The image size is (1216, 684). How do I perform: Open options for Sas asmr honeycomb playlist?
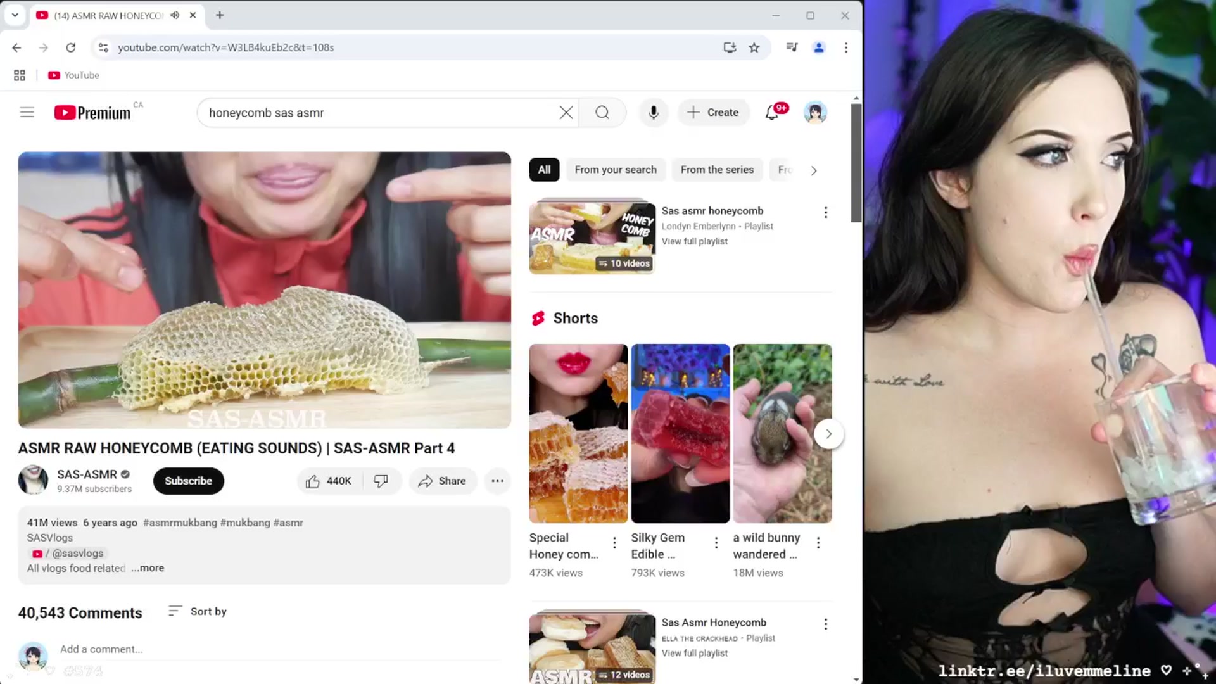825,213
